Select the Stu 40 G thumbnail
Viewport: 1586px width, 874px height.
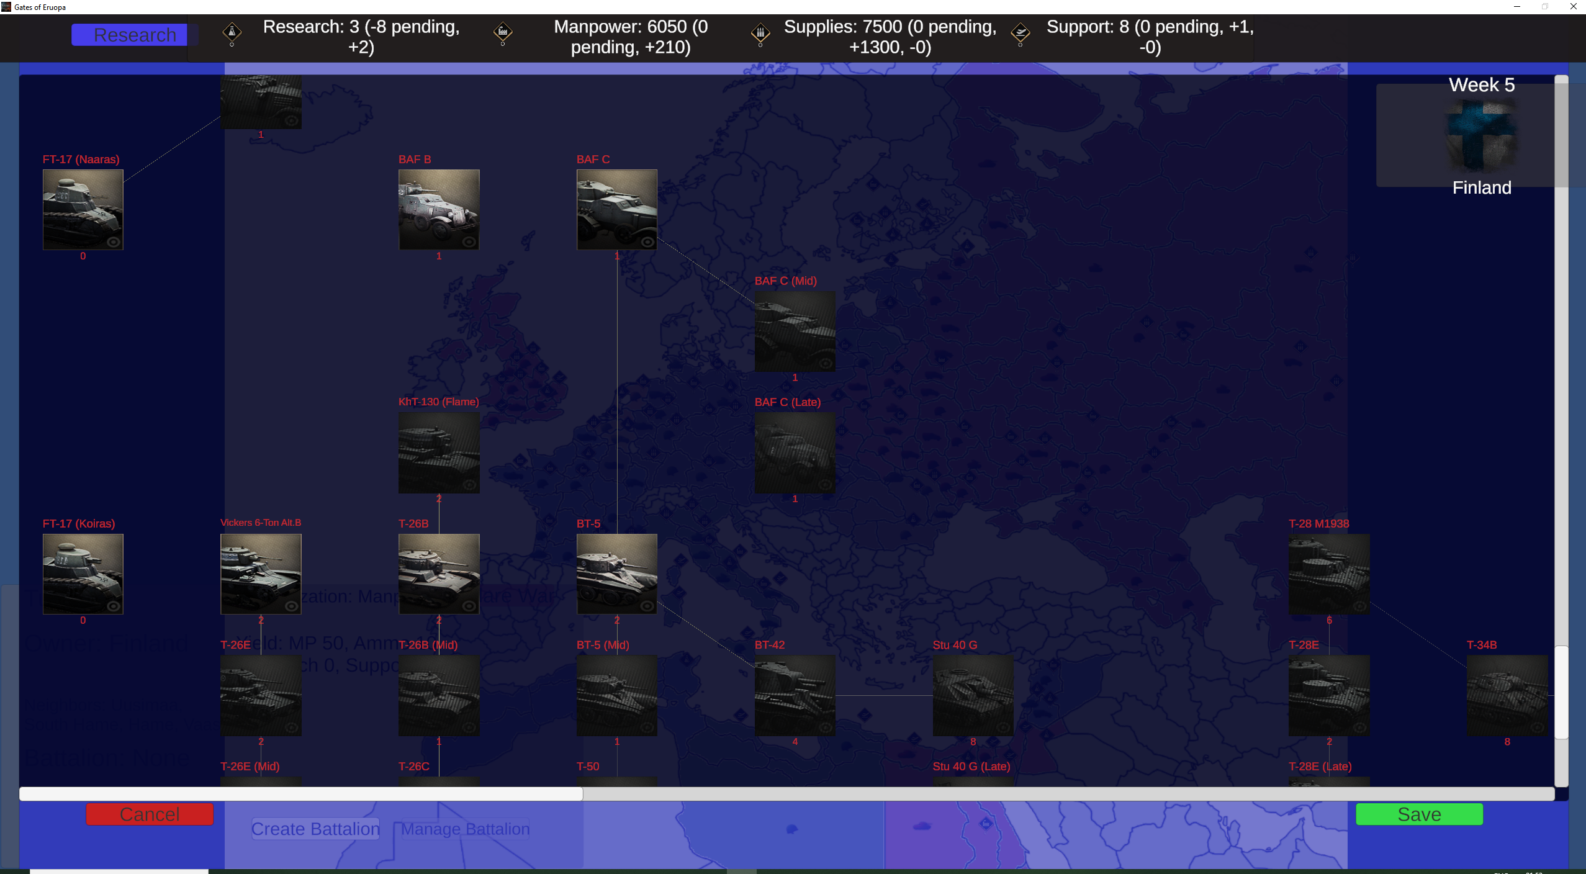click(x=973, y=695)
